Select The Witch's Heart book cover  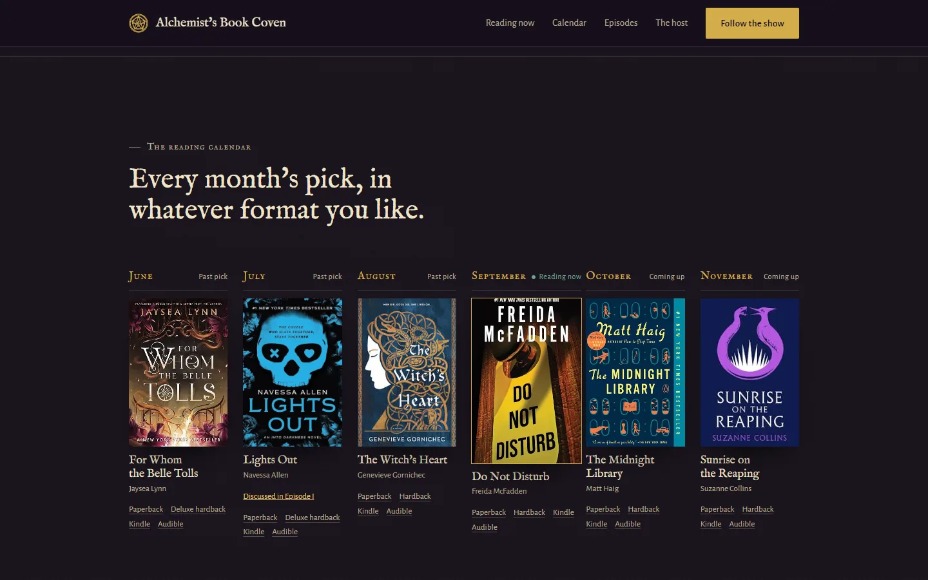[407, 372]
